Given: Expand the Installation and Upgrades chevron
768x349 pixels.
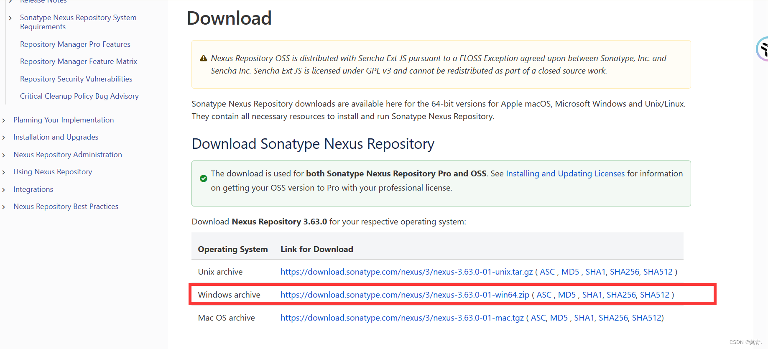Looking at the screenshot, I should (4, 138).
